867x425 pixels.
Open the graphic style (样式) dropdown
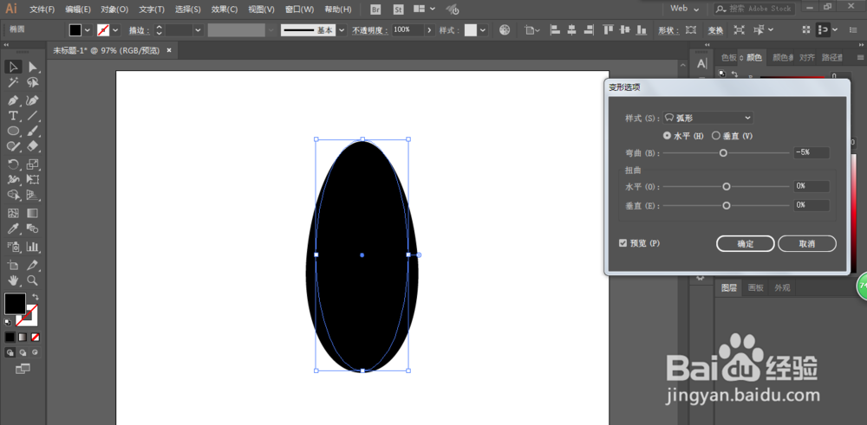coord(483,29)
